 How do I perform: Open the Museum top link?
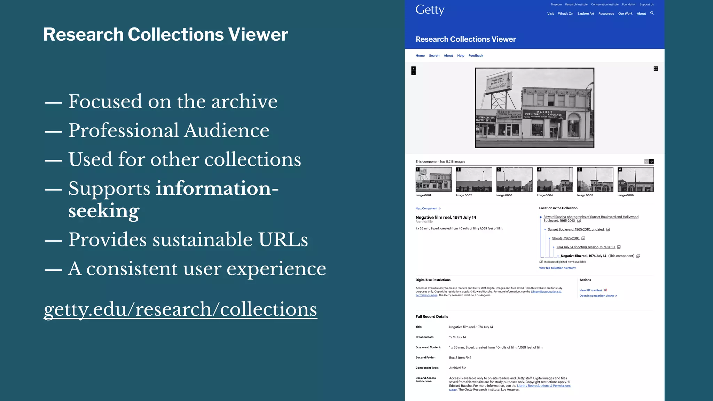tap(556, 5)
